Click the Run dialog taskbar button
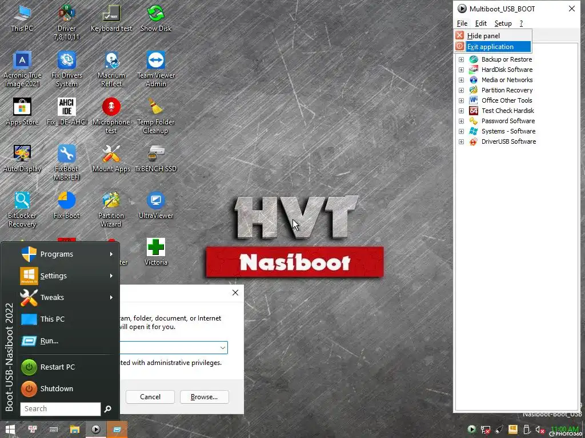Screen dimensions: 585x438 tap(117, 429)
